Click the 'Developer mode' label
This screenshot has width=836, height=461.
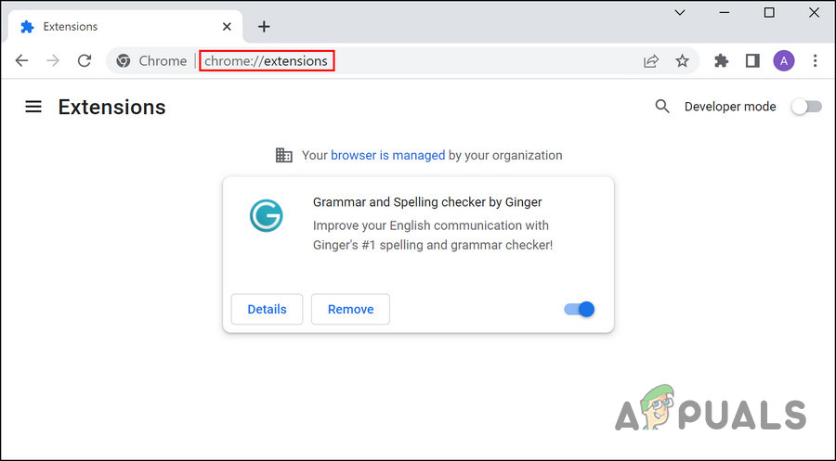(730, 107)
